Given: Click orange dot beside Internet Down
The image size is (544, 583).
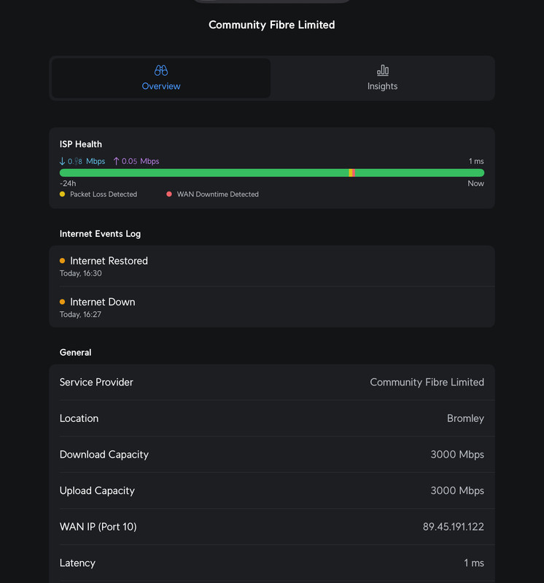Looking at the screenshot, I should [62, 302].
